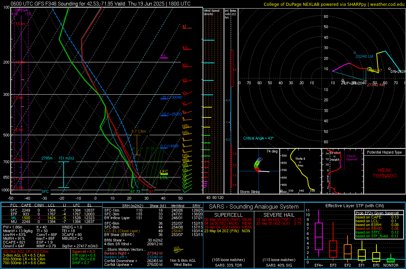This screenshot has height=269, width=406.
Task: Click the '0 C=14808' freezing level label
Action: point(170,146)
